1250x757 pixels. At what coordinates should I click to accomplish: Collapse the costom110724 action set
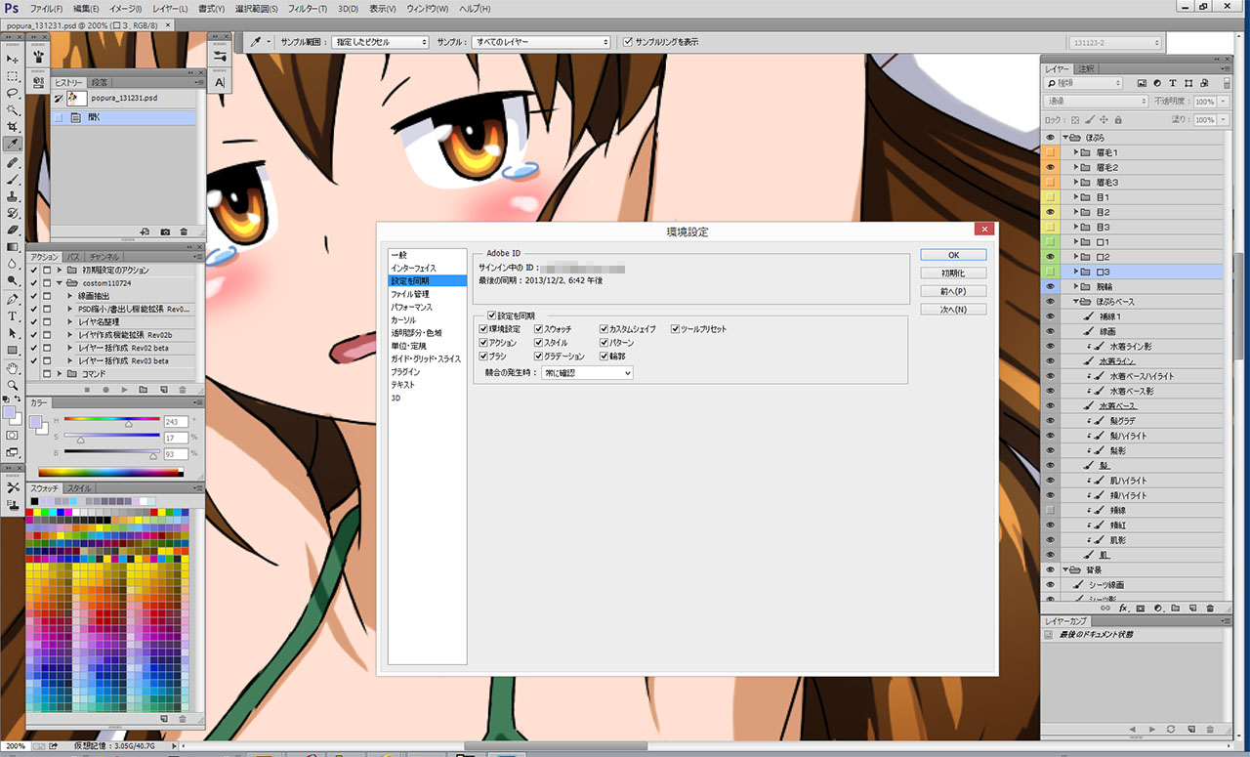pos(60,282)
